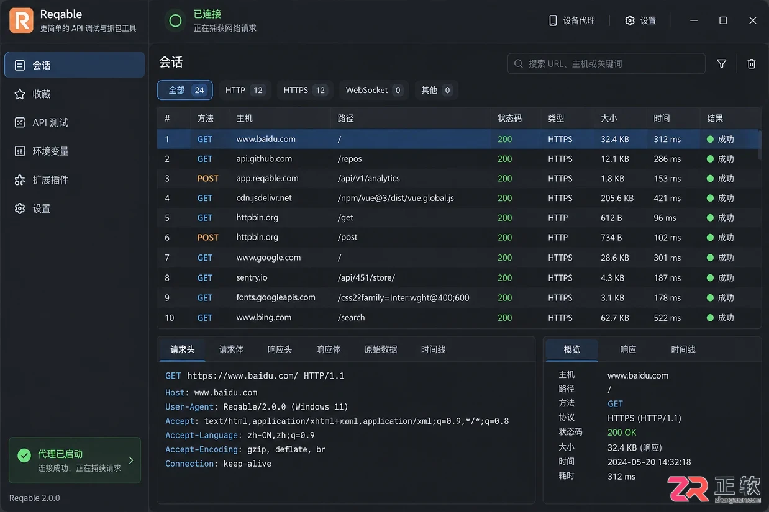The image size is (769, 512).
Task: Select the www.google.com row
Action: tap(458, 258)
